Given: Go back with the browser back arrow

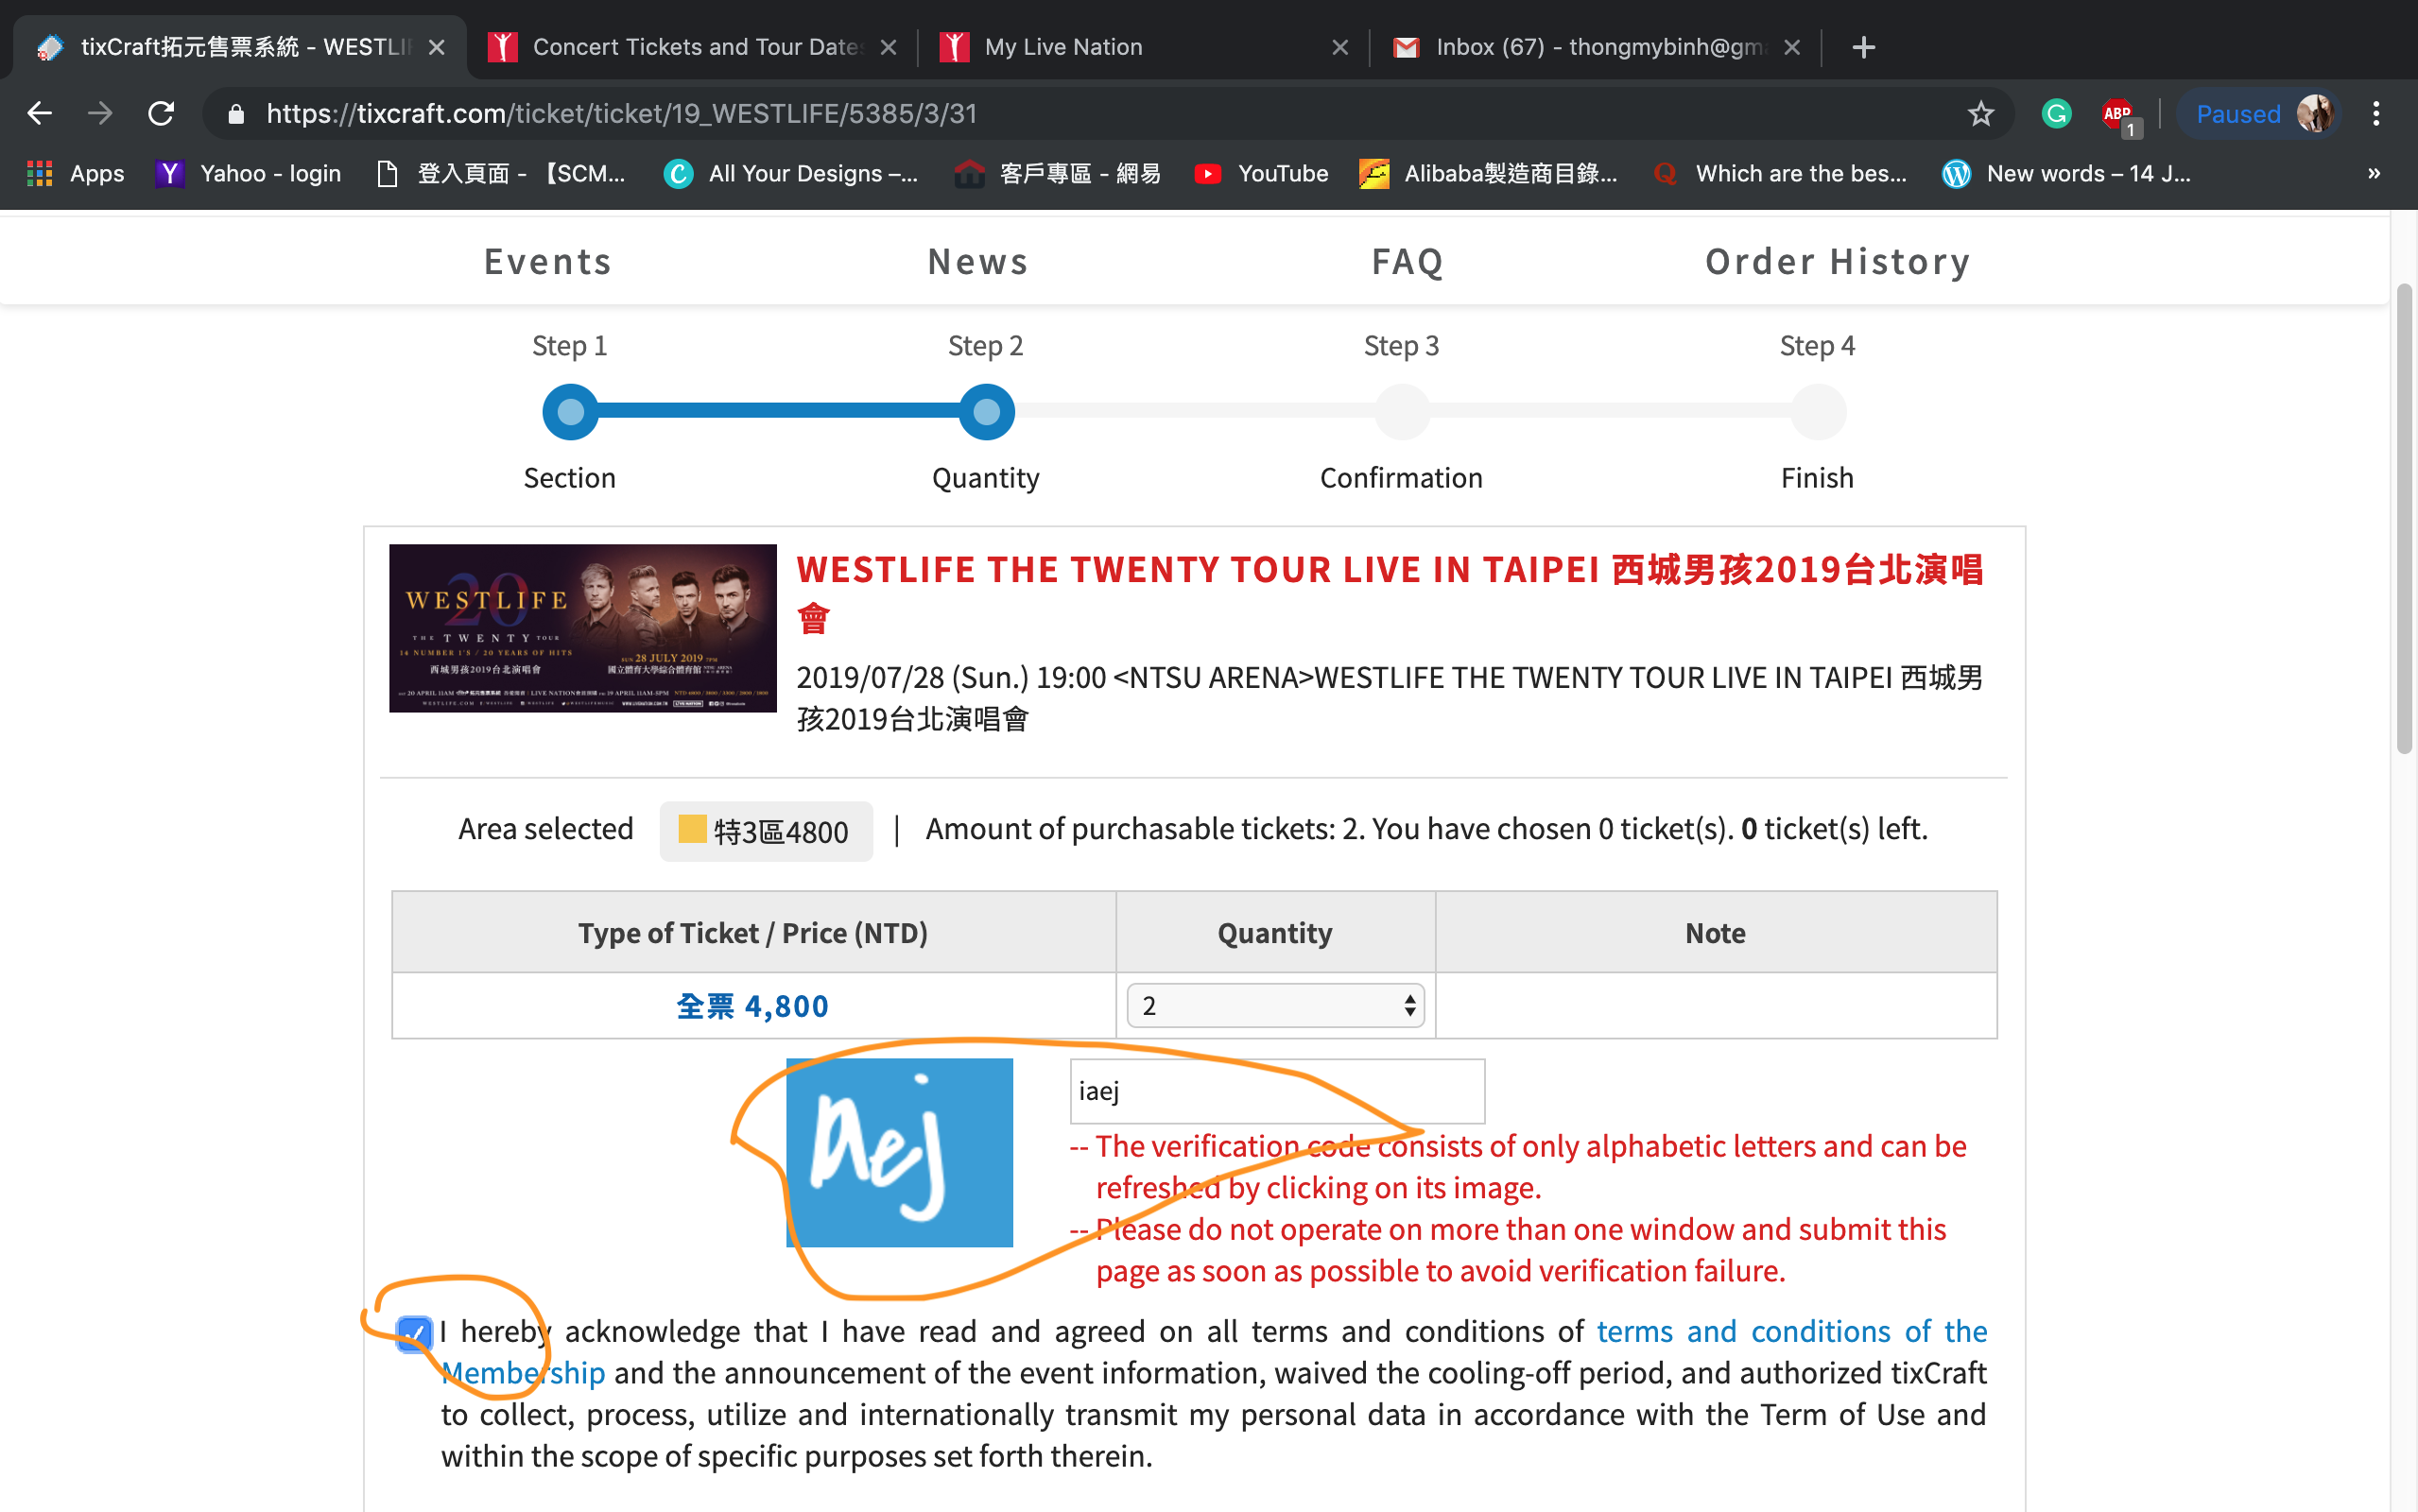Looking at the screenshot, I should point(40,114).
